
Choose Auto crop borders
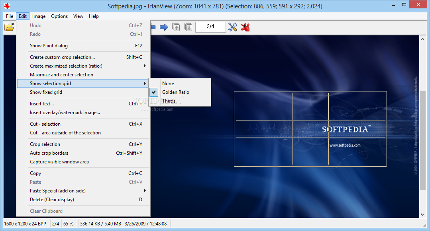click(x=83, y=153)
